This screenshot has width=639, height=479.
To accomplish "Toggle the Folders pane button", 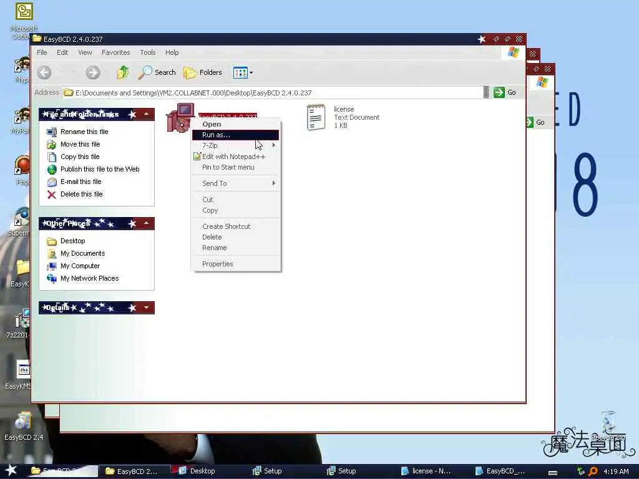I will [203, 72].
